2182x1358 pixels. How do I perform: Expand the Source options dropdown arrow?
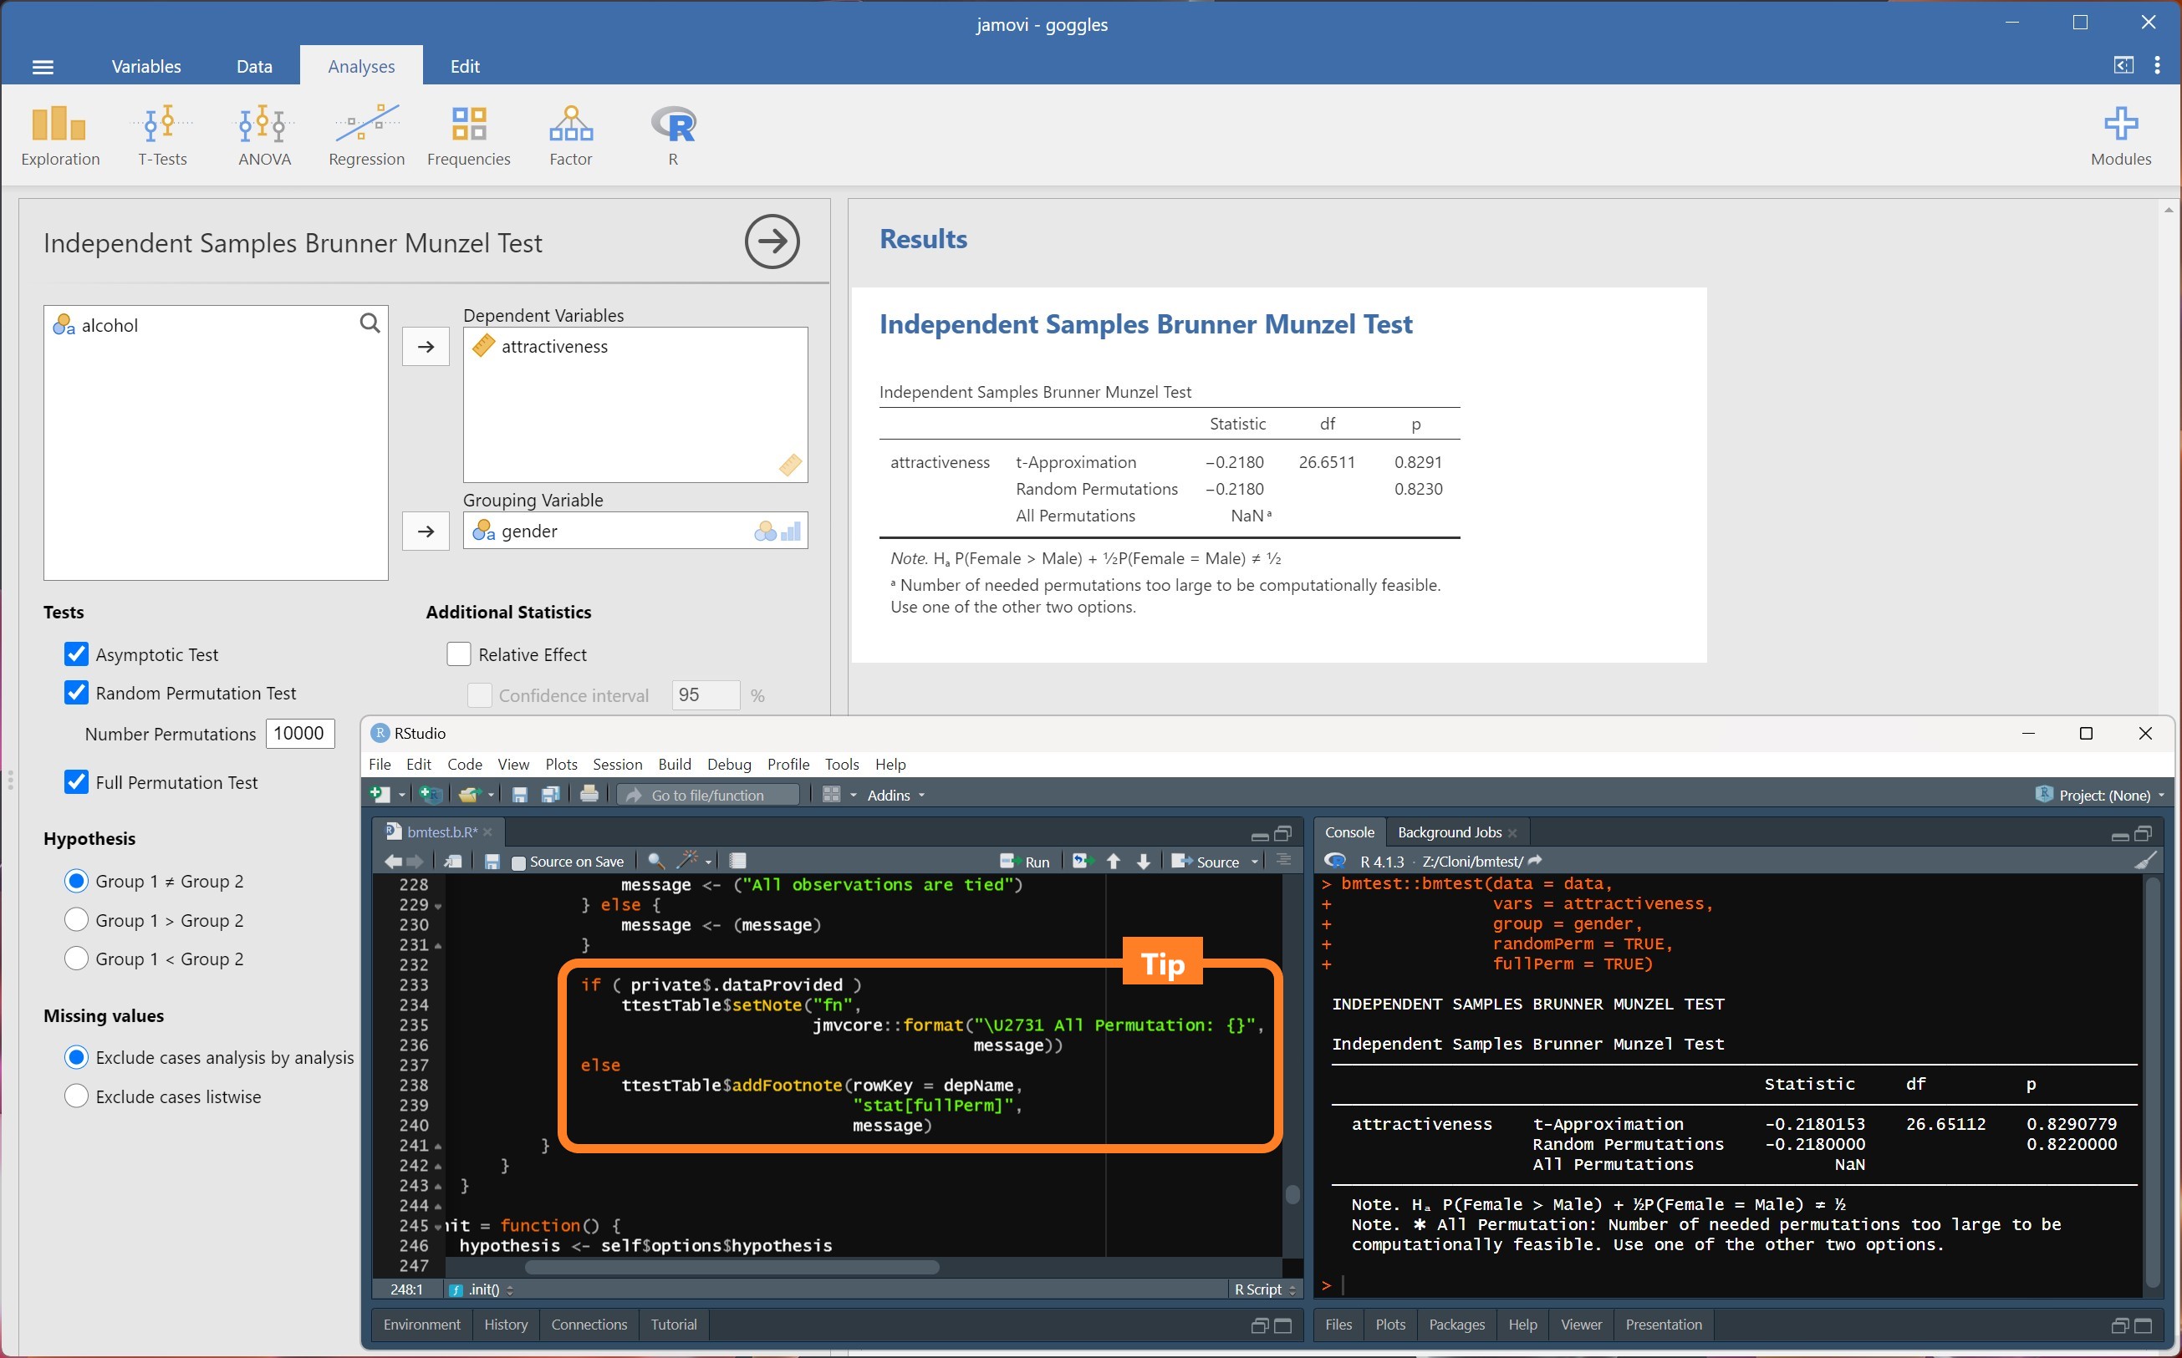point(1254,862)
